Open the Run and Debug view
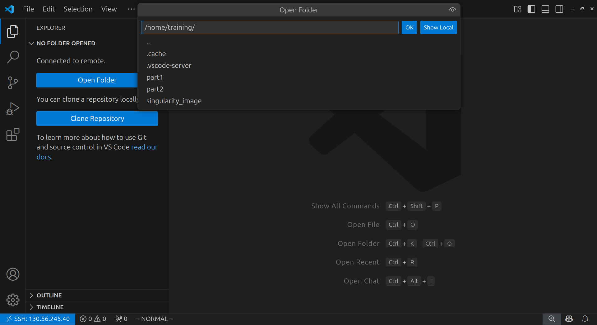 [13, 109]
